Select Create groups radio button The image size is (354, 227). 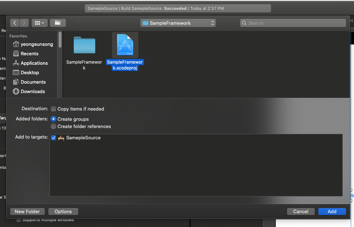[53, 119]
